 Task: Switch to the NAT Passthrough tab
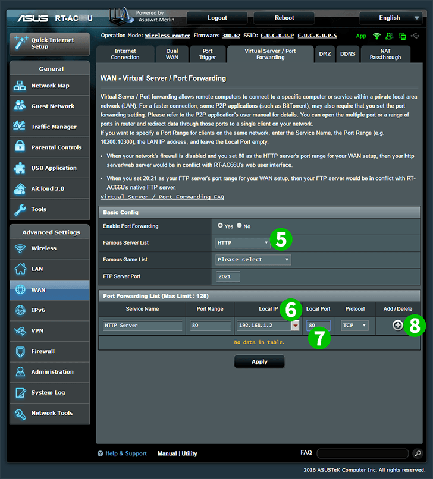click(385, 54)
